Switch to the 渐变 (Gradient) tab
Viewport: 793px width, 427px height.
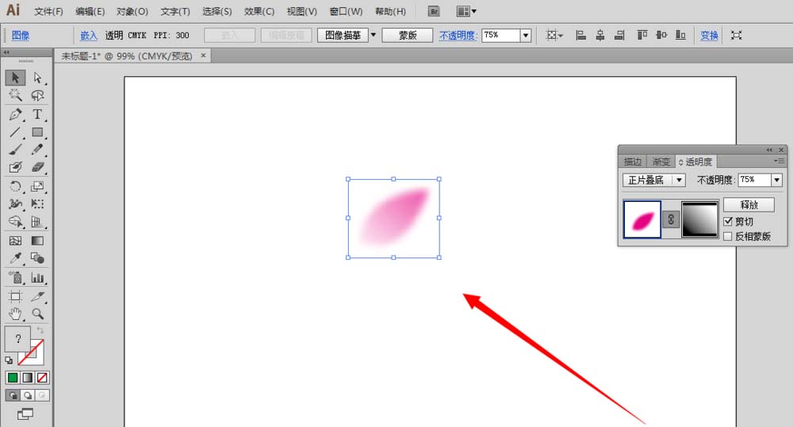(x=661, y=162)
